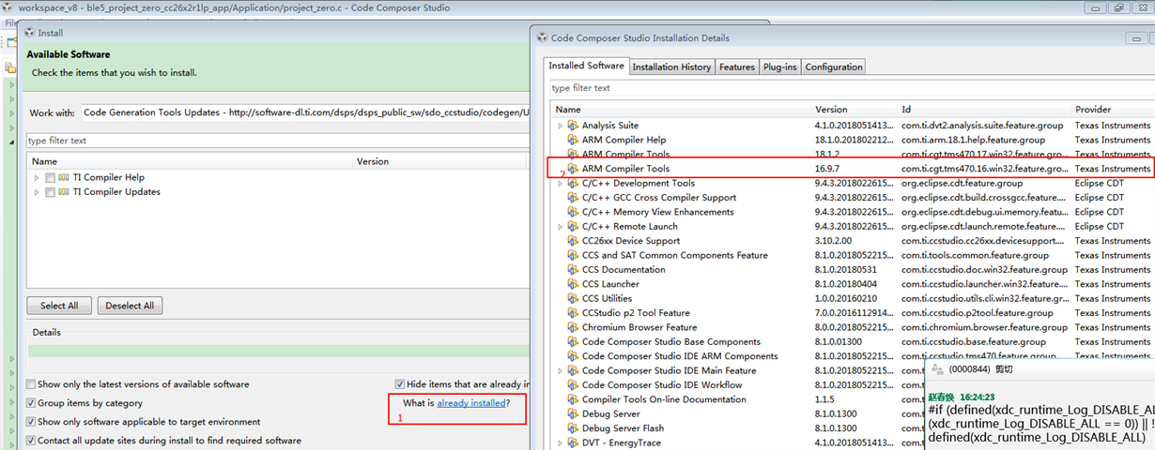Expand the C/C++ Development Tools node
Viewport: 1155px width, 450px height.
tap(561, 184)
